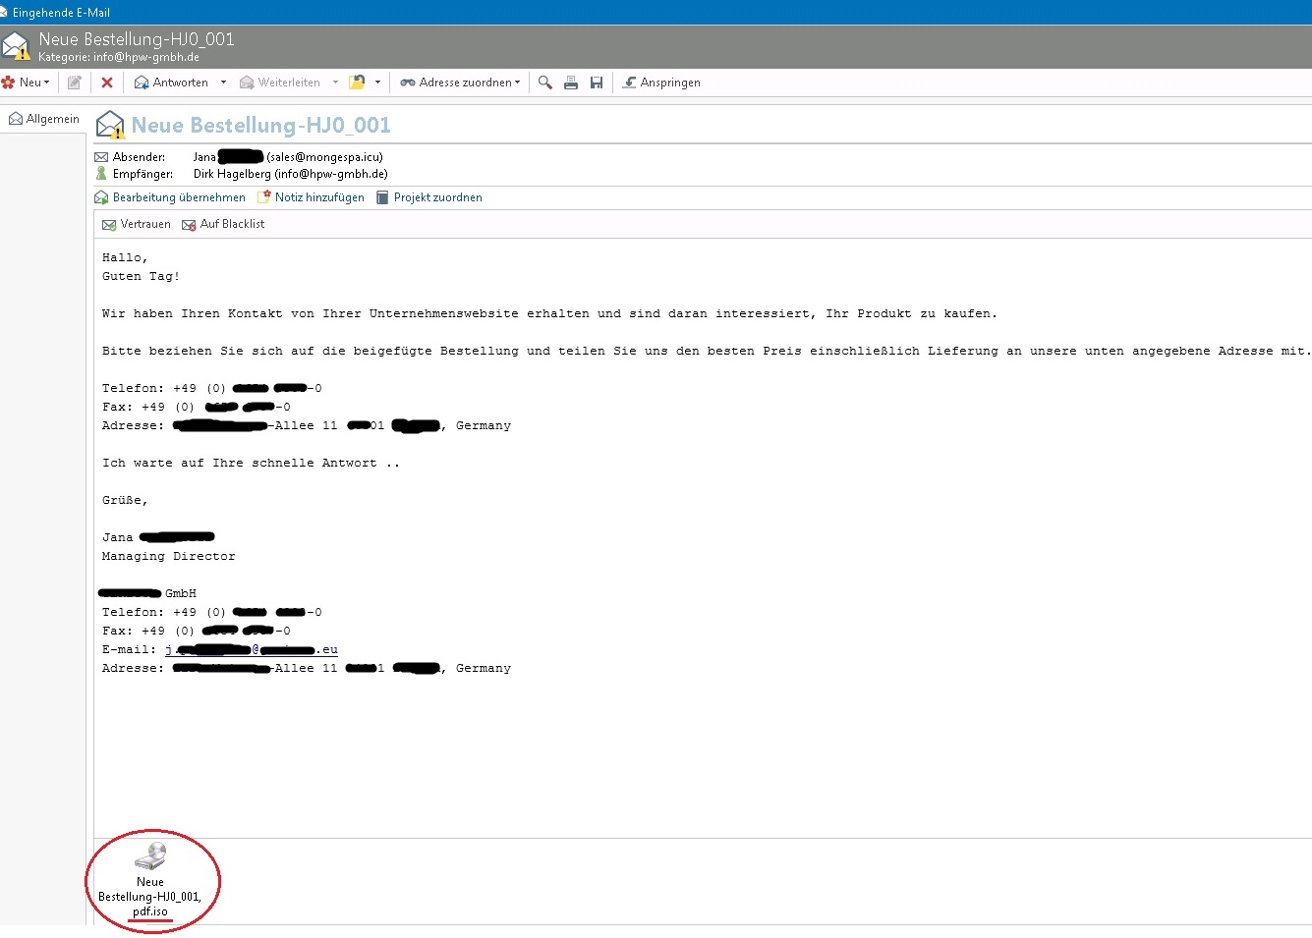Click the Anspringen arrow icon
The image size is (1312, 938).
point(630,83)
